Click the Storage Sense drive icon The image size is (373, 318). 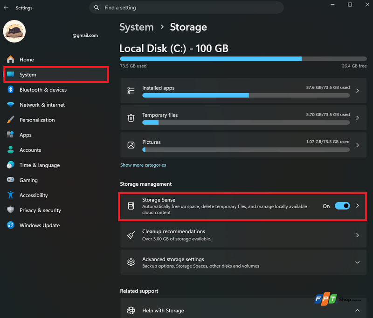[x=131, y=206]
